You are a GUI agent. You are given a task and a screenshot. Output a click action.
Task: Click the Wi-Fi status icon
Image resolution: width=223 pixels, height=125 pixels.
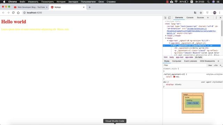[176, 2]
